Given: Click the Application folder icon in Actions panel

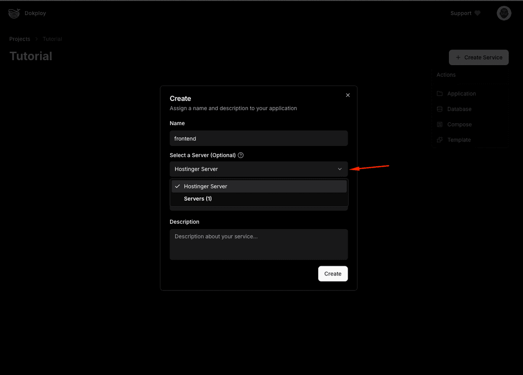Looking at the screenshot, I should tap(440, 93).
